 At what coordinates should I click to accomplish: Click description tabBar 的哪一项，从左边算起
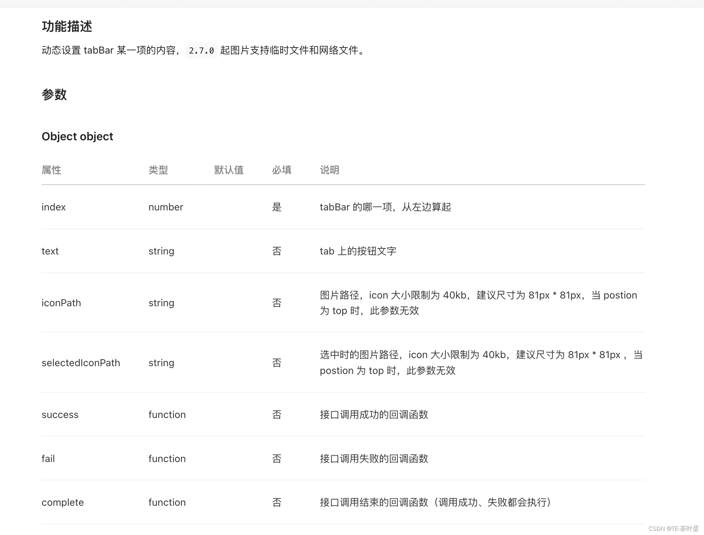point(385,207)
